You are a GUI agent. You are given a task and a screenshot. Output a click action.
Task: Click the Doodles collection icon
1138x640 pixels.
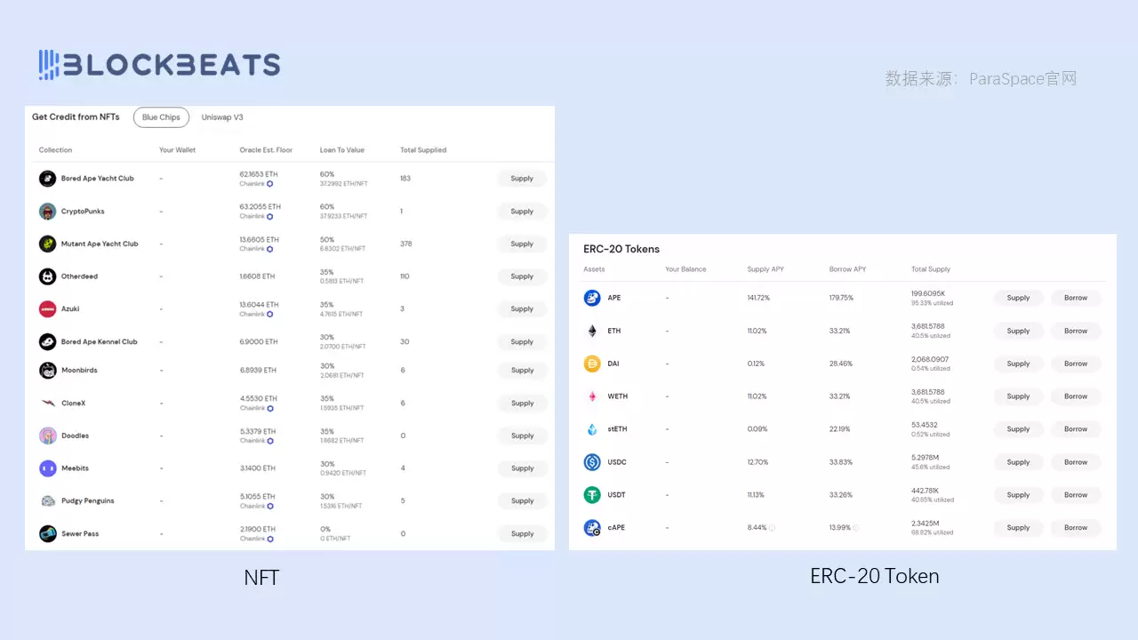tap(47, 436)
